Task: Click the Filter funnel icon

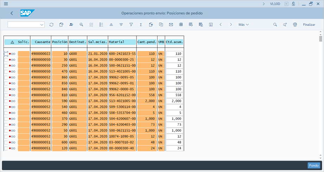Action: pyautogui.click(x=131, y=25)
